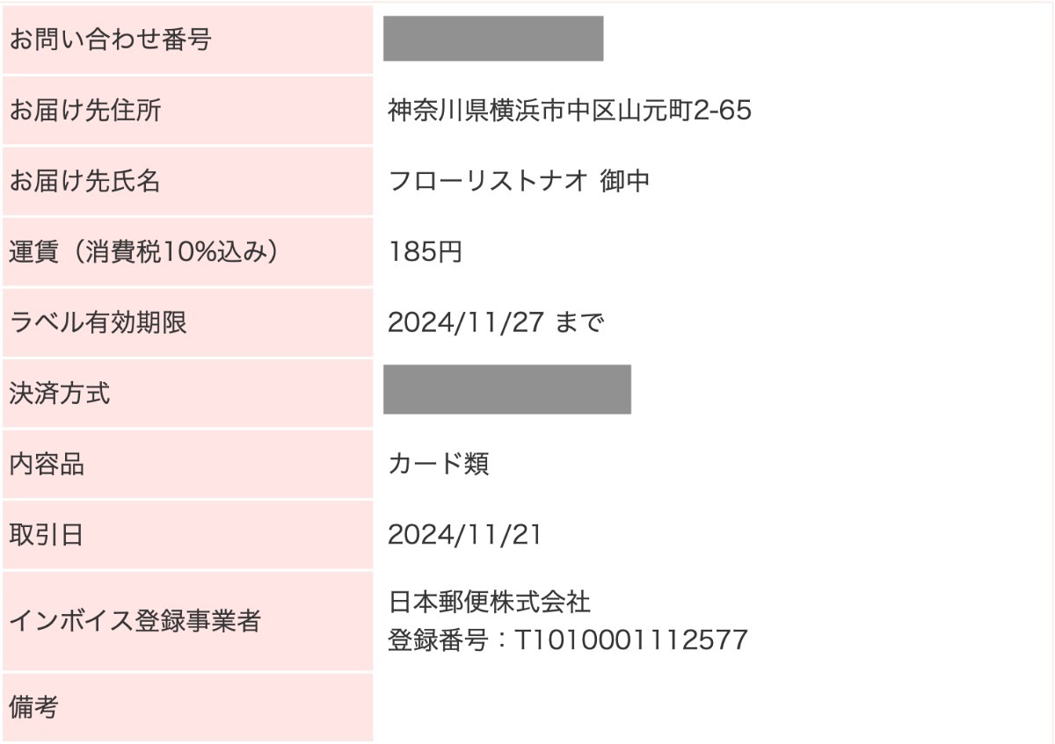Click the 内容品 label
1055x744 pixels.
47,464
